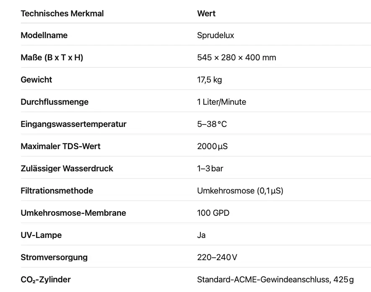Select the "1 Liter/Minute" value
Image resolution: width=371 pixels, height=292 pixels.
(x=221, y=102)
